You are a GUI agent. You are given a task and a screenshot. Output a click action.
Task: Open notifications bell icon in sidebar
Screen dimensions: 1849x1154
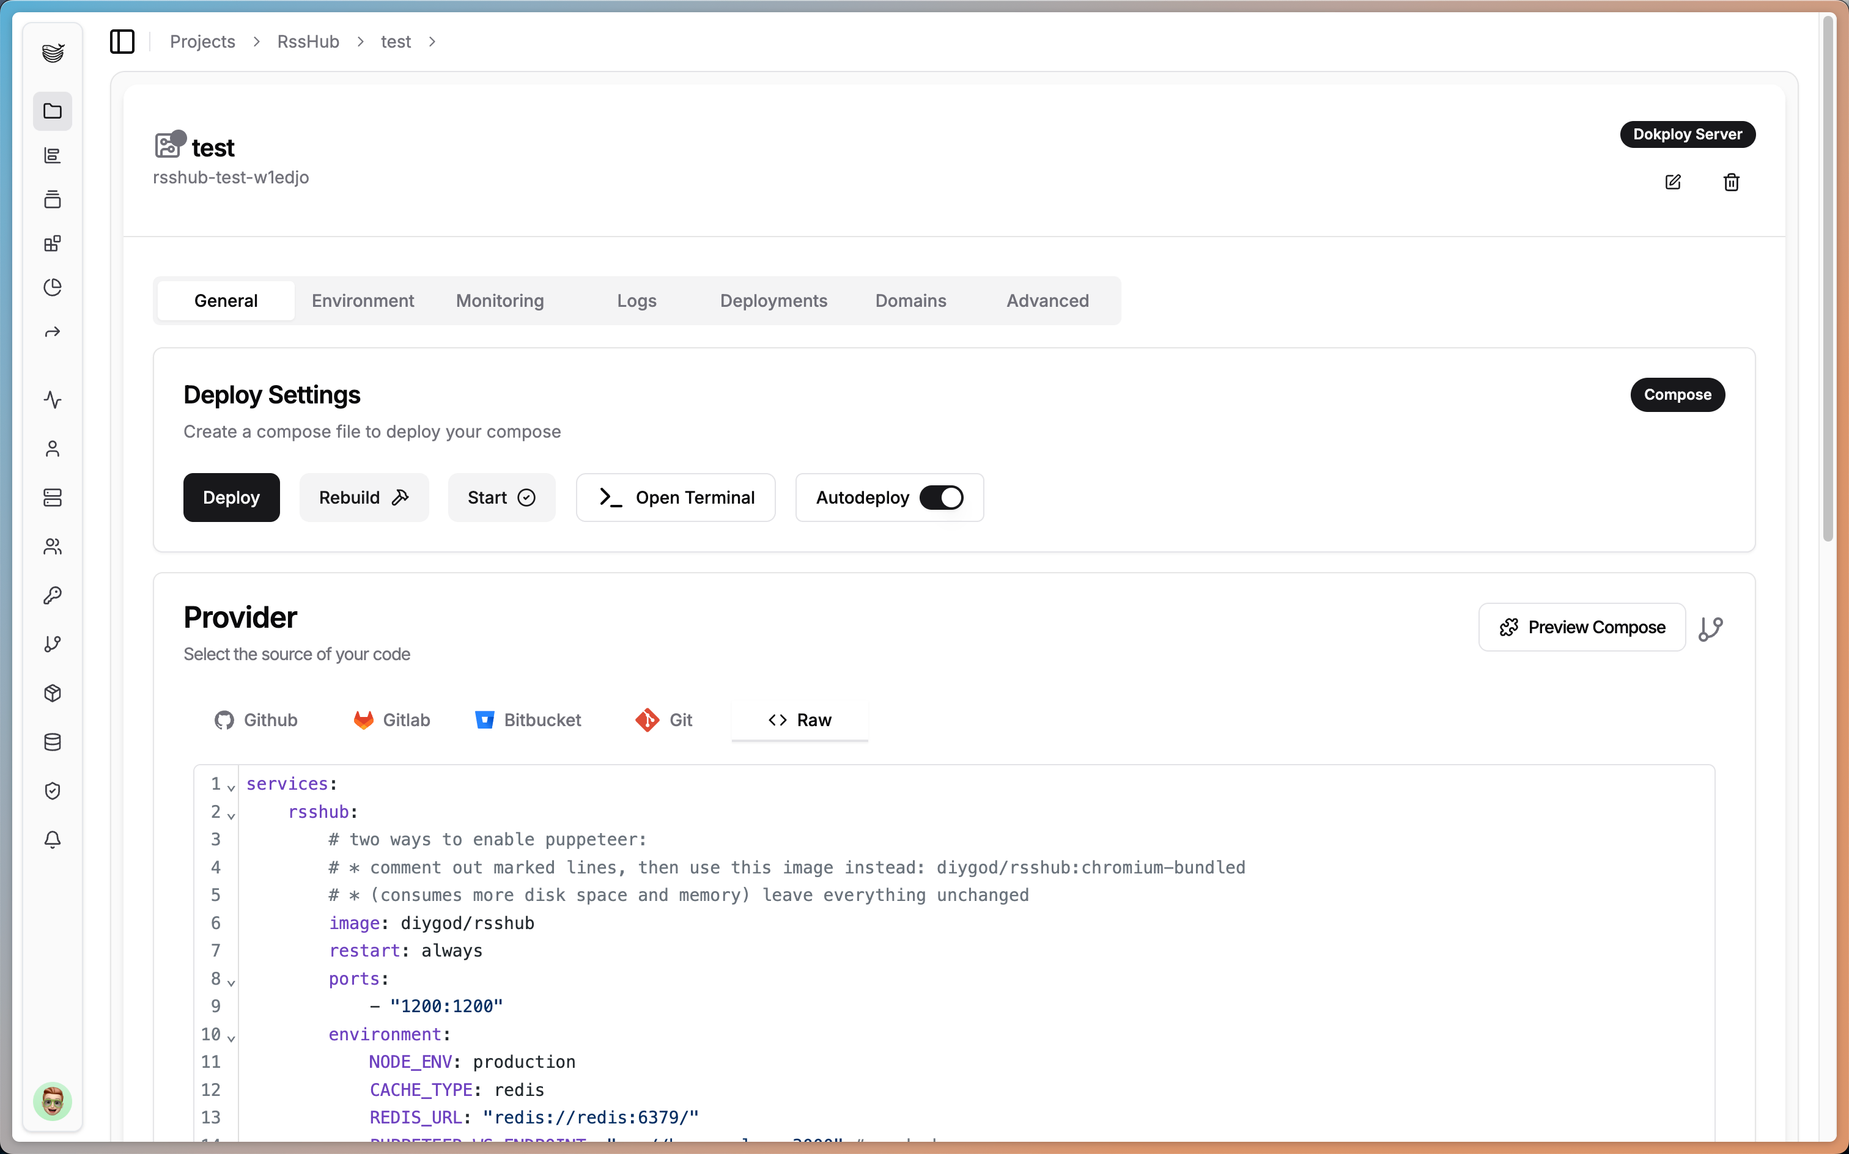point(53,840)
